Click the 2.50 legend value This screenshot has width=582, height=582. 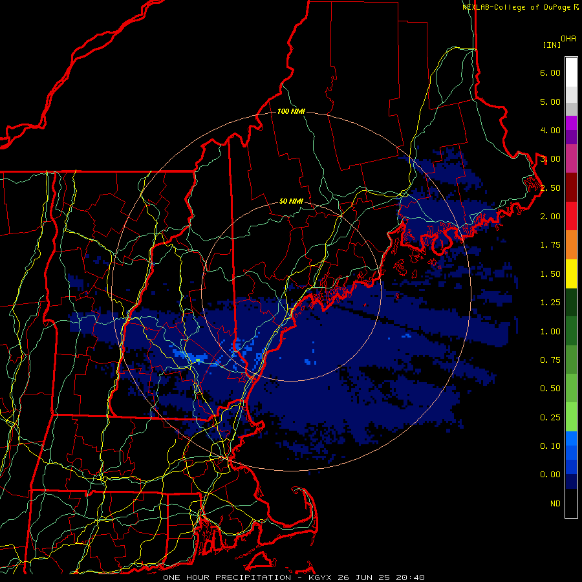550,188
